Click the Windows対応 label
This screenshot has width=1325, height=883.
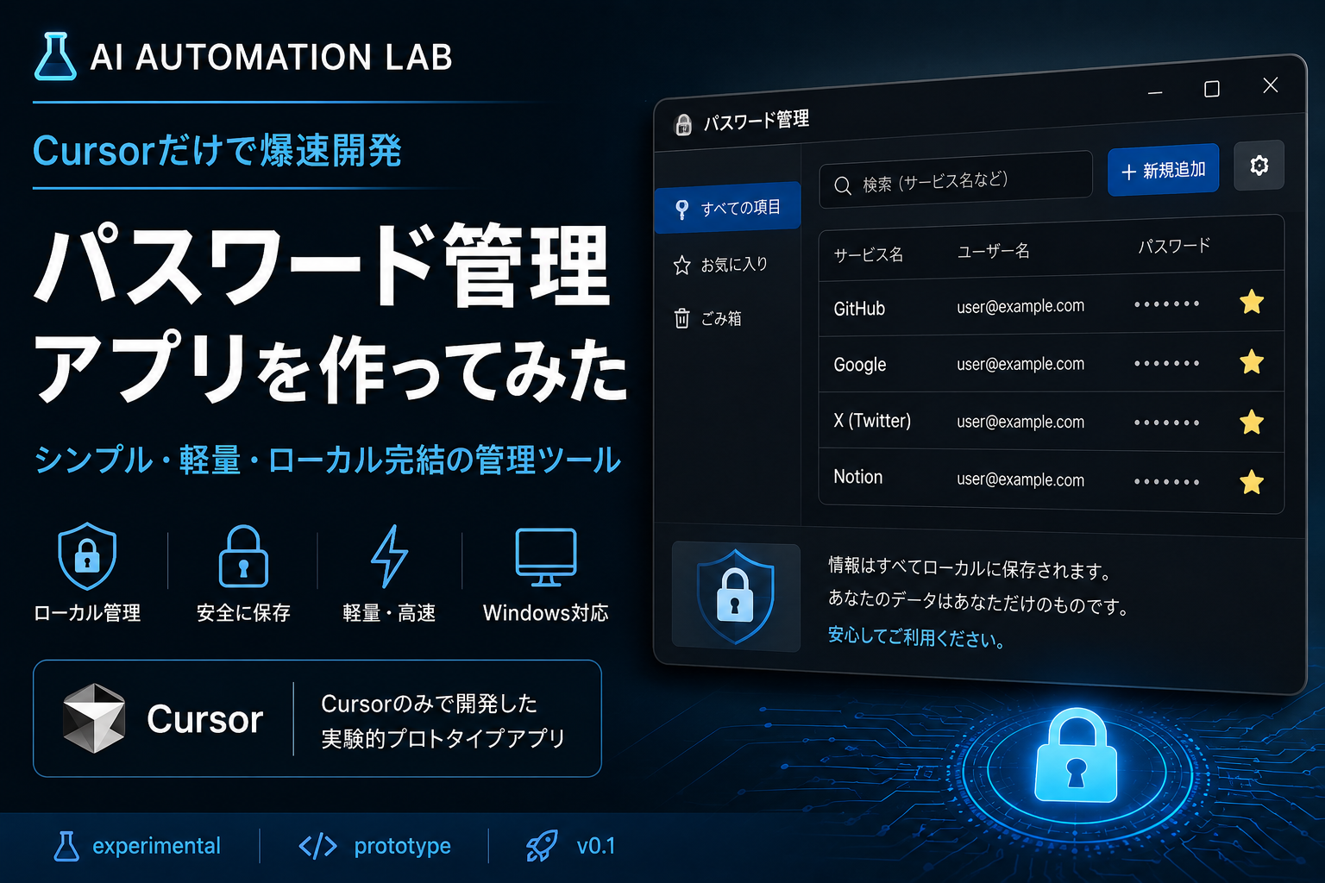pyautogui.click(x=546, y=613)
